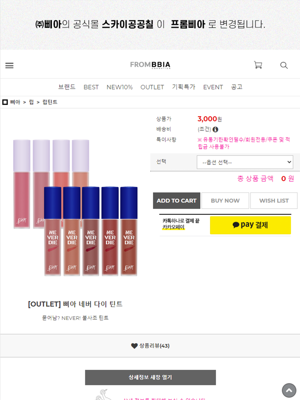This screenshot has height=400, width=300.
Task: Open the hamburger menu
Action: pyautogui.click(x=9, y=65)
